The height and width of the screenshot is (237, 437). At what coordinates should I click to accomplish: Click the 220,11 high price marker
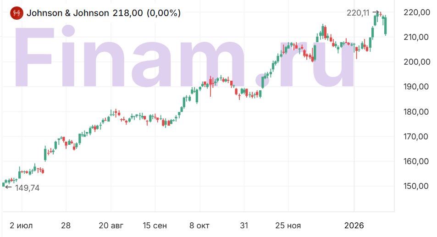pos(358,13)
